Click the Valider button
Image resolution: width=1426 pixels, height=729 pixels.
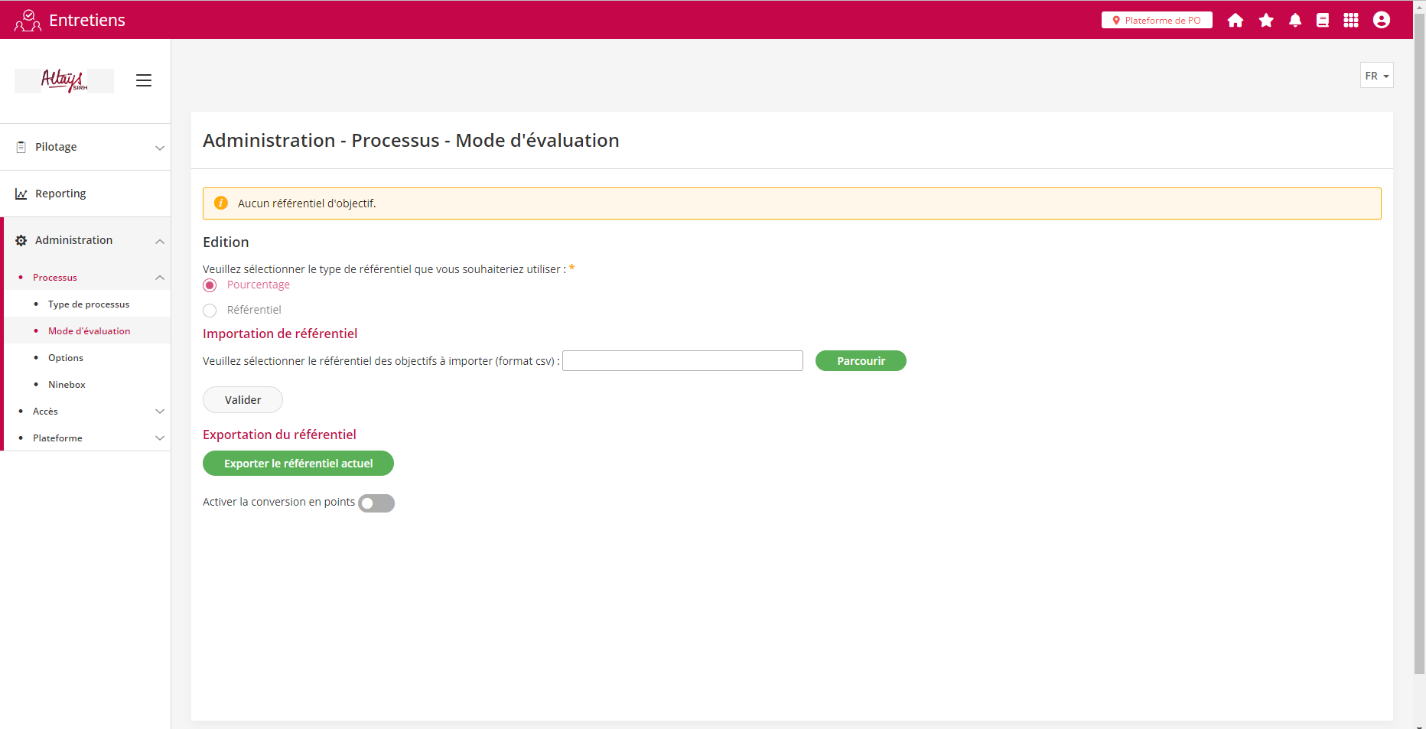click(243, 400)
